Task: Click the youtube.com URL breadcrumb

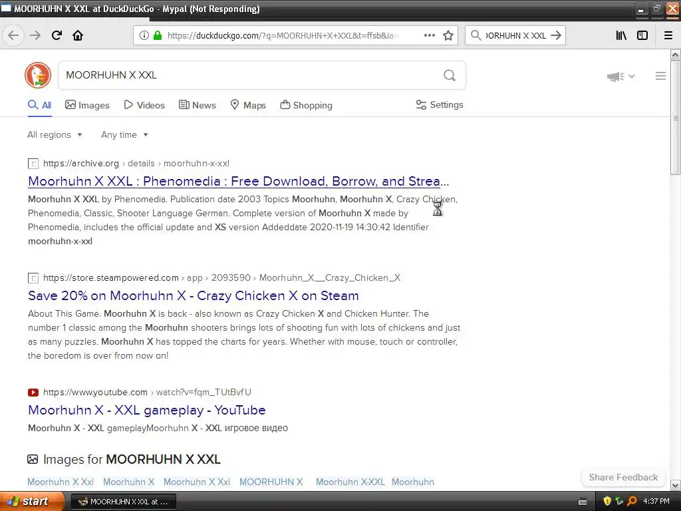Action: [147, 392]
